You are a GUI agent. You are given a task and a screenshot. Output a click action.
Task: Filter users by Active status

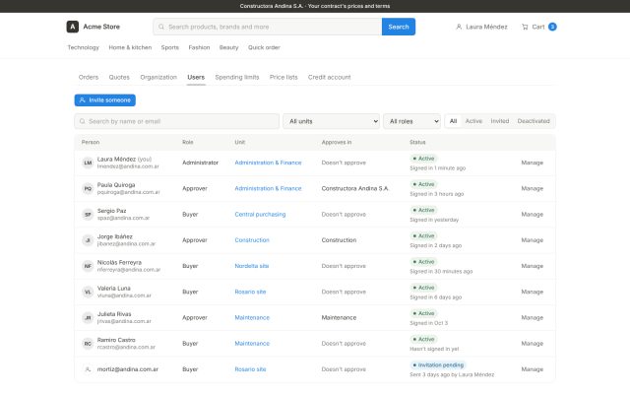[473, 121]
